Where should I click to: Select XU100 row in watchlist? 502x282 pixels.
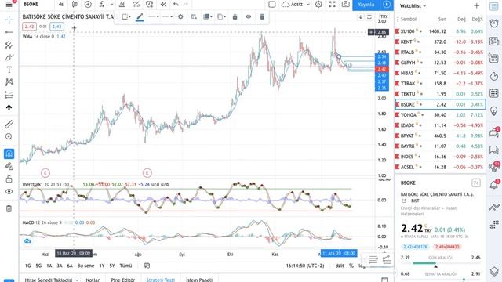(x=441, y=31)
